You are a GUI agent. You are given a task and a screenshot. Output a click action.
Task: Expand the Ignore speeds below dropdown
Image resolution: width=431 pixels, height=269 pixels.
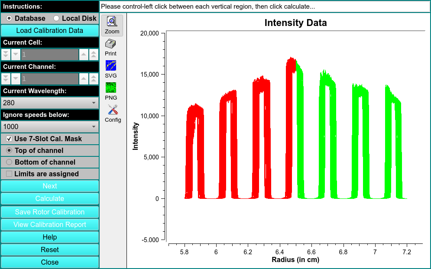point(49,126)
